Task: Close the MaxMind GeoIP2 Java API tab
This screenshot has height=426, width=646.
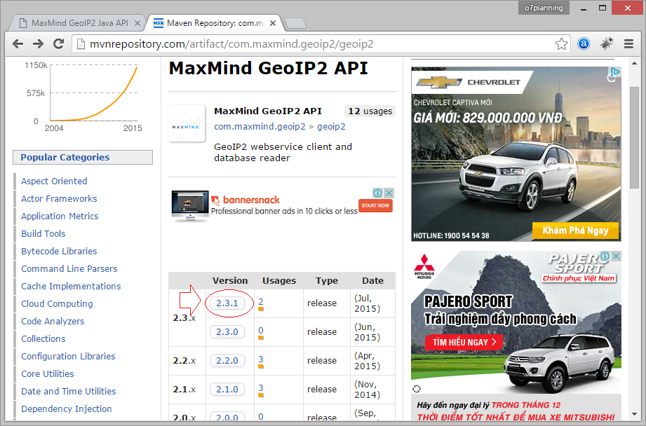Action: pos(137,23)
